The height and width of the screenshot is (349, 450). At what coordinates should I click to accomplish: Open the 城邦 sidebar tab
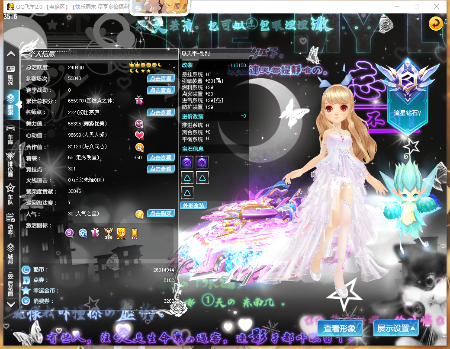[x=10, y=253]
